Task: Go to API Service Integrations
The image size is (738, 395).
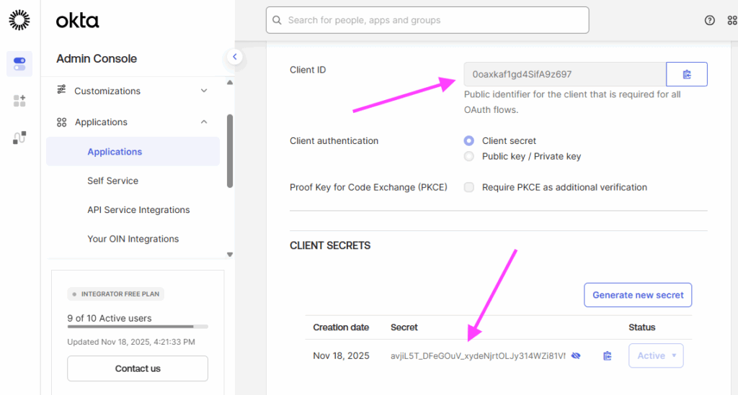Action: point(138,210)
